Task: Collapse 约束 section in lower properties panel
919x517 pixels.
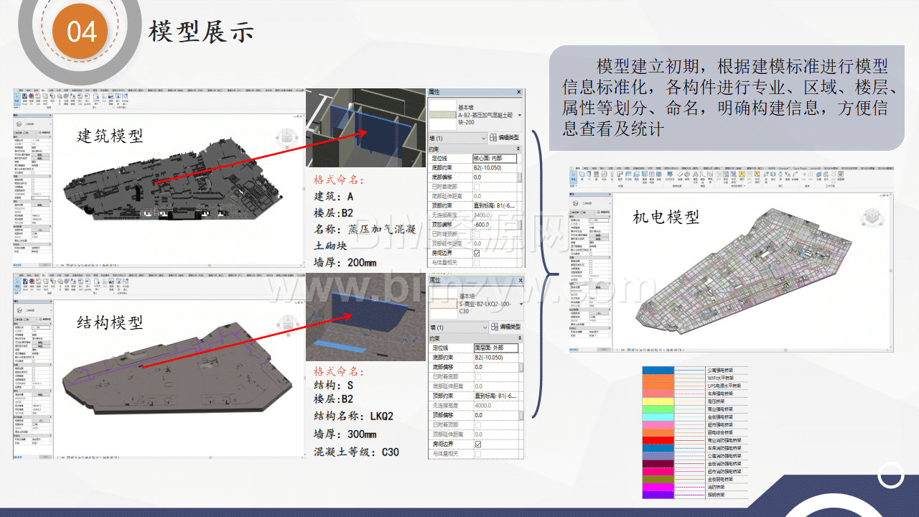Action: [x=519, y=339]
